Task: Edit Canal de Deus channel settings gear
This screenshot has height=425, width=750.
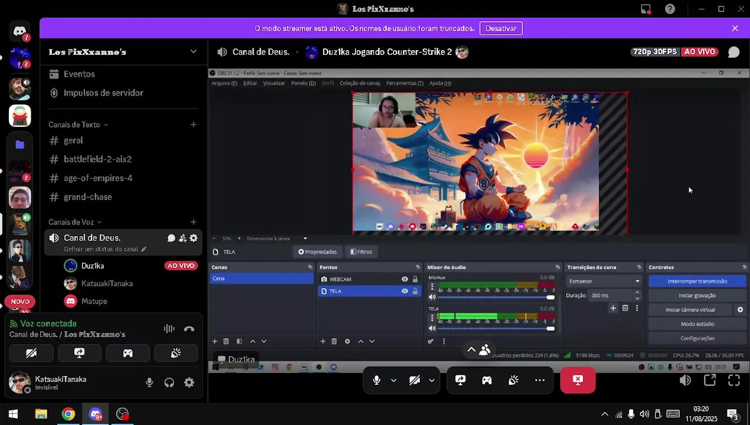Action: (193, 238)
